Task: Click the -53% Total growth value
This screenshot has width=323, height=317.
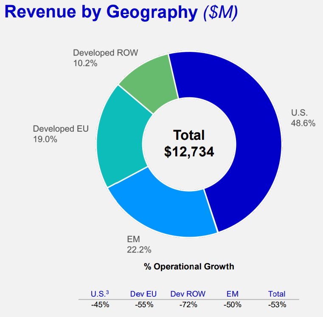Action: (277, 304)
